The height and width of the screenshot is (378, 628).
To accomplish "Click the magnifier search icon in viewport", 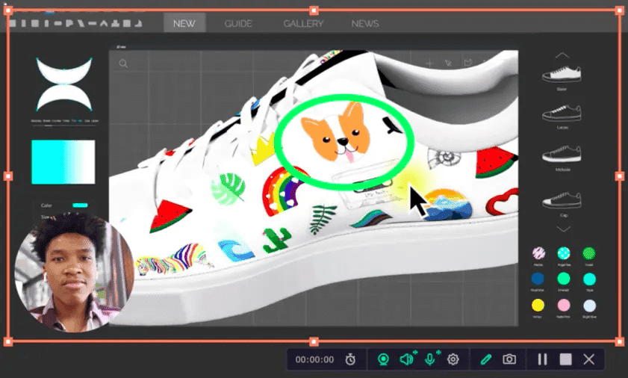I will [x=123, y=63].
